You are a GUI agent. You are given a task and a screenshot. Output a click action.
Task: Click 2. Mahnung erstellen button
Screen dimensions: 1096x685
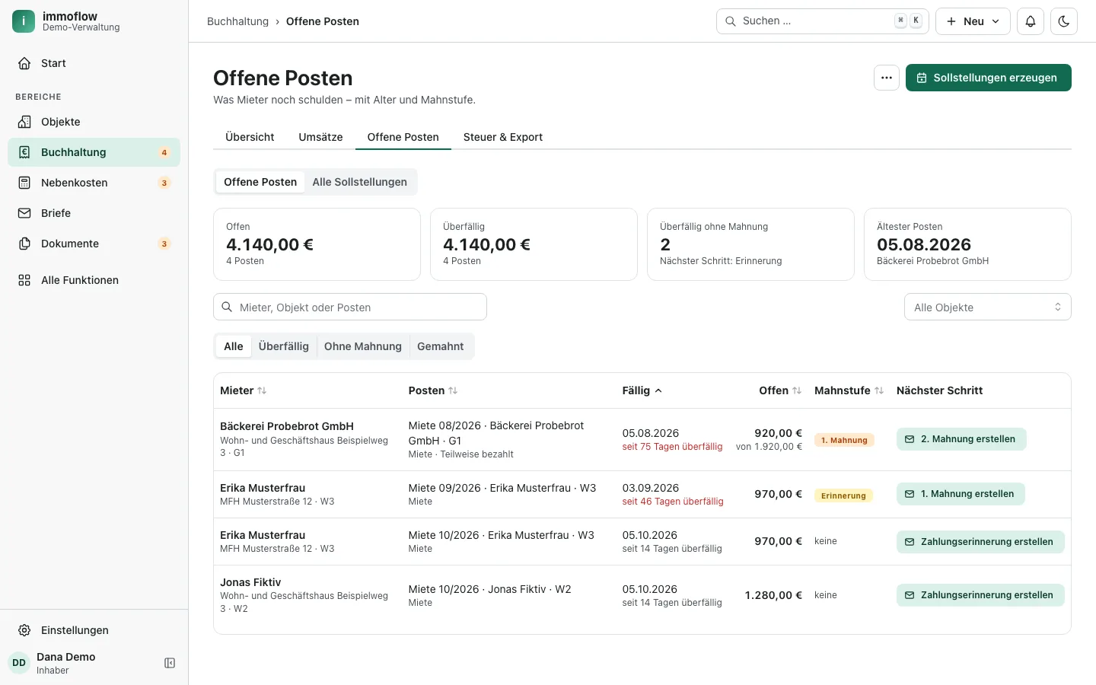[x=961, y=439]
